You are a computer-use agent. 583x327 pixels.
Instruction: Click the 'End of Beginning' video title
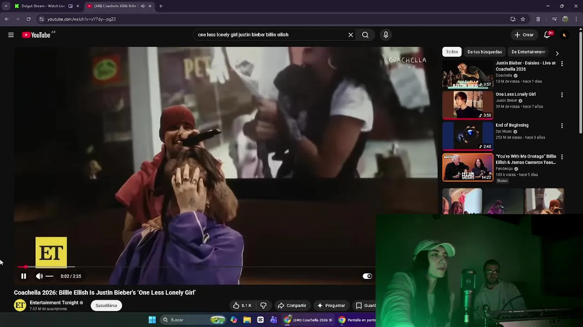pos(512,125)
